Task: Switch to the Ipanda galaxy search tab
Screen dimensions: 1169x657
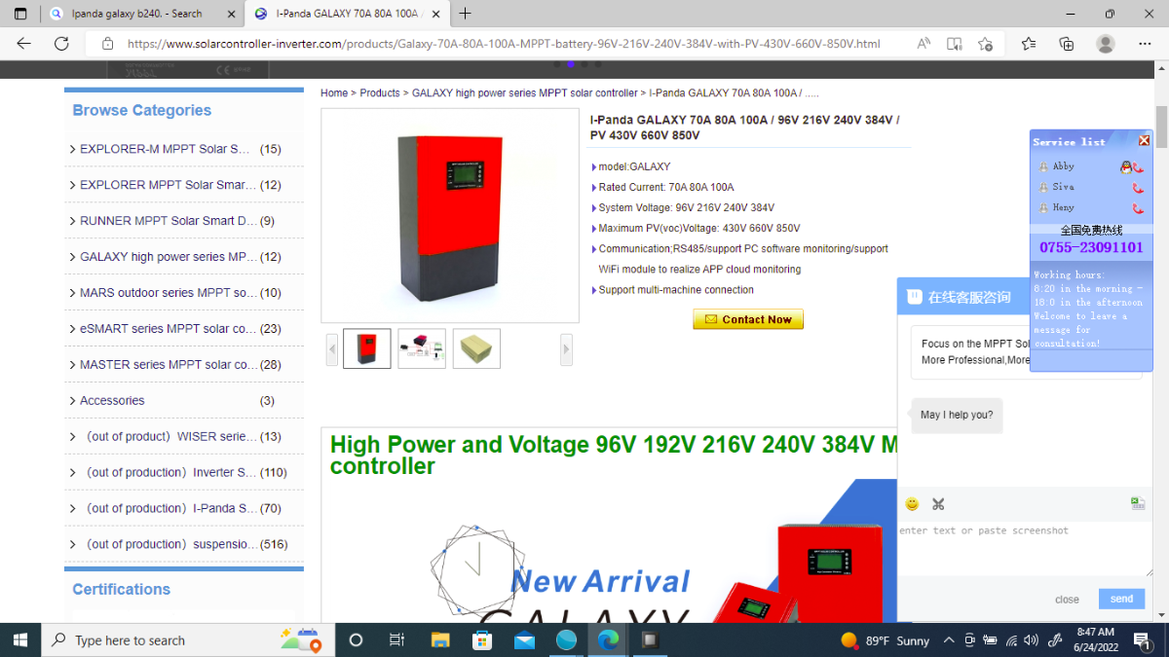Action: point(141,14)
